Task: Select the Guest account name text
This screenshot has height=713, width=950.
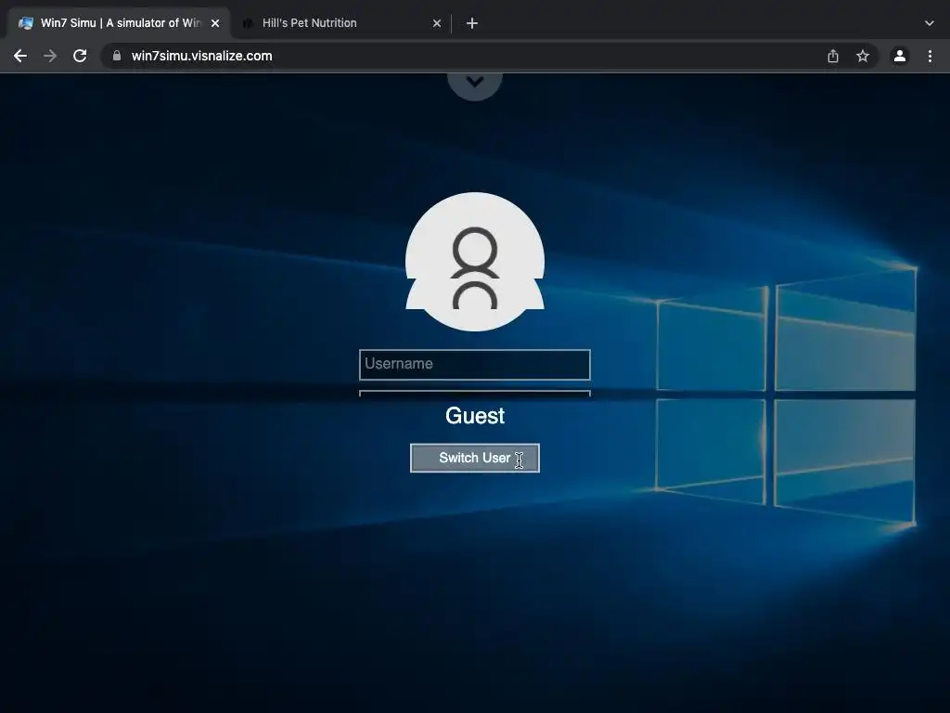Action: [475, 416]
